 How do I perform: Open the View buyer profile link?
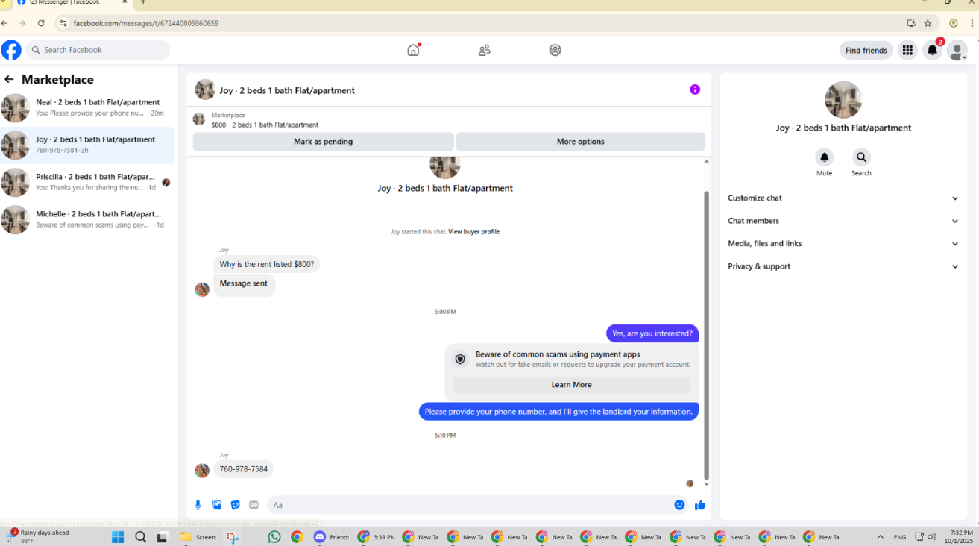(473, 232)
